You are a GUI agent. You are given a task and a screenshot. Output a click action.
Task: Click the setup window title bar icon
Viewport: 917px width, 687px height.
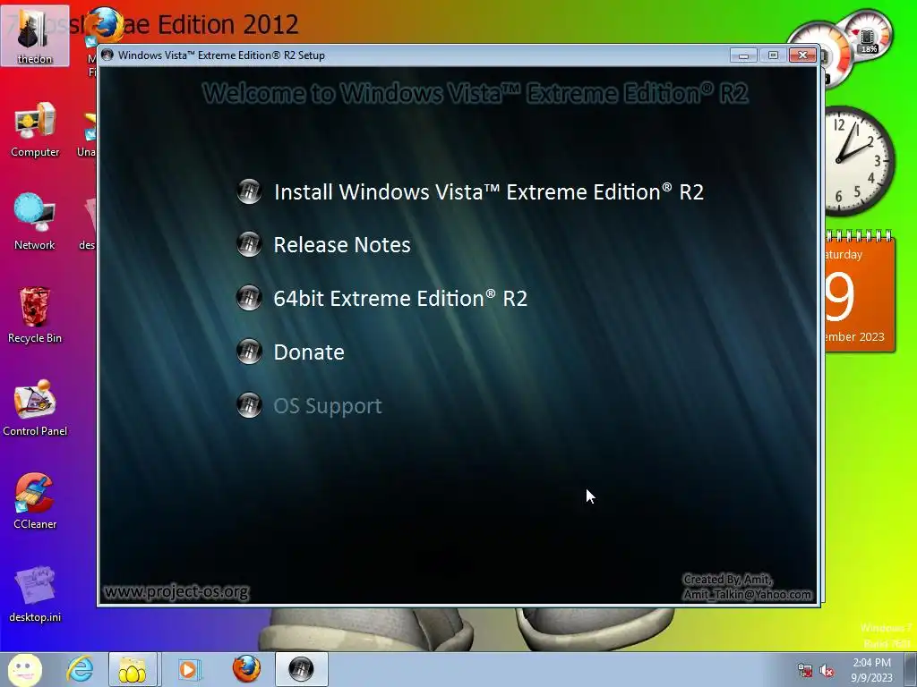[x=107, y=55]
